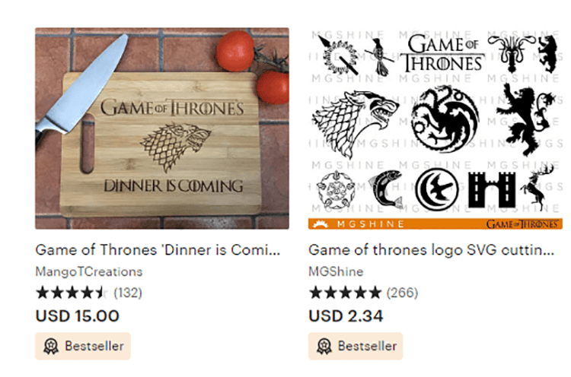
Task: Select Bestseller label under the SVG listing
Action: coord(368,346)
